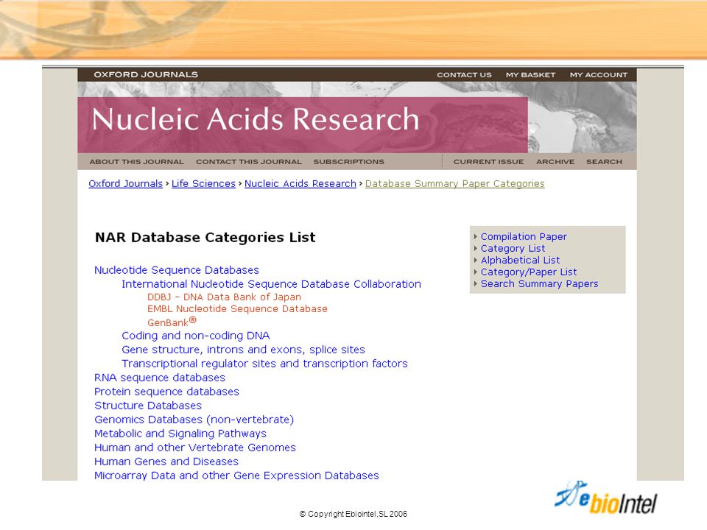Open Protein sequence databases

coord(167,392)
